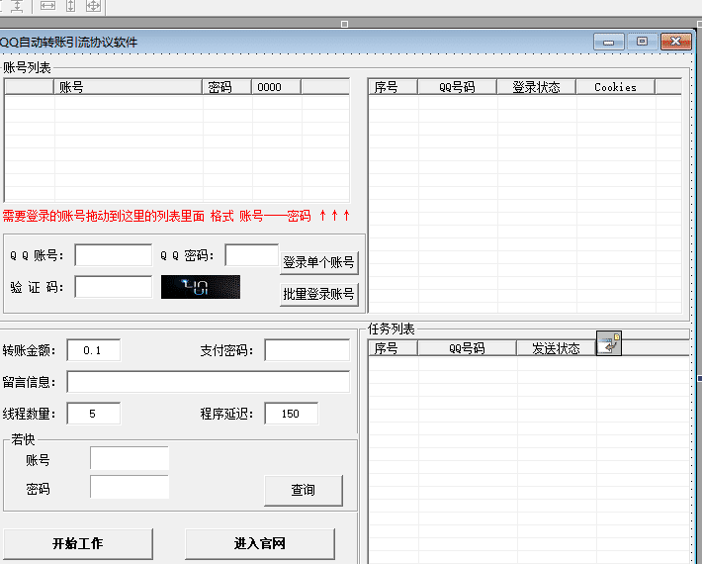Screen dimensions: 702x564
Task: Click the 账号列表 group label
Action: click(27, 67)
